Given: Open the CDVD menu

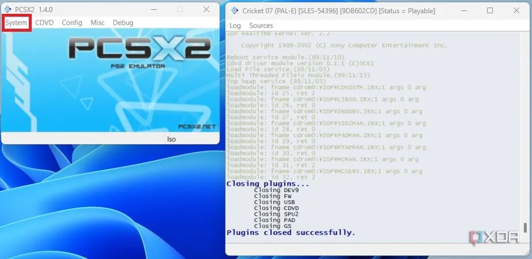Looking at the screenshot, I should (44, 22).
